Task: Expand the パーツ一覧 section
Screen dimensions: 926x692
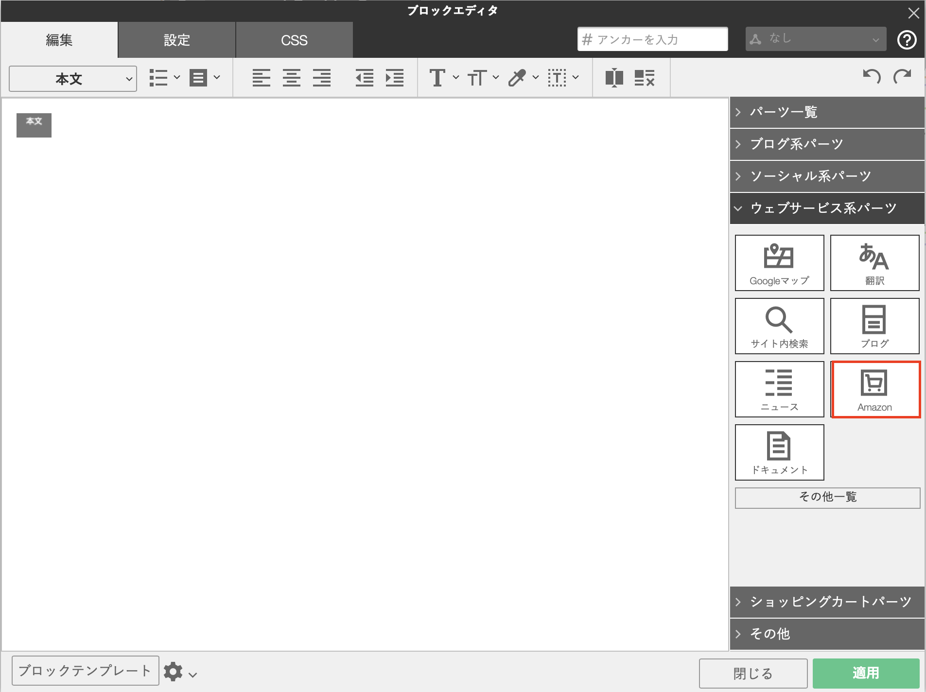Action: [827, 112]
